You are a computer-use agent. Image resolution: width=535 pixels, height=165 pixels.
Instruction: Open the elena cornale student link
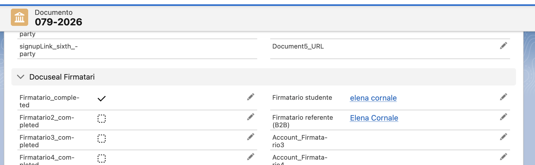coord(373,98)
